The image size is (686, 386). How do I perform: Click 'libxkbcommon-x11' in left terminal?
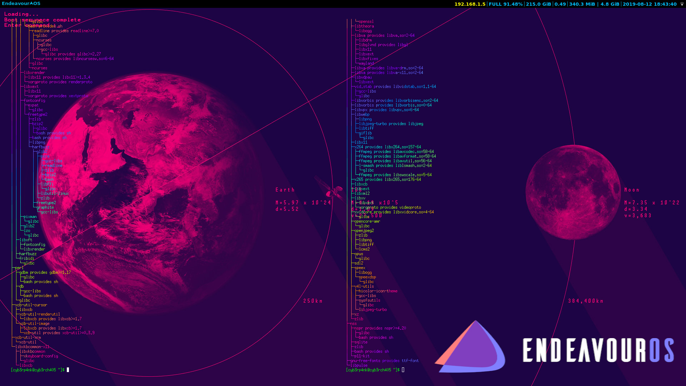pos(32,347)
